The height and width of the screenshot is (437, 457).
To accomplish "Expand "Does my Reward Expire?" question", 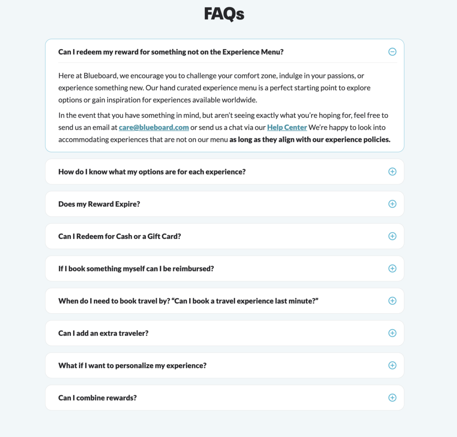I will [99, 204].
